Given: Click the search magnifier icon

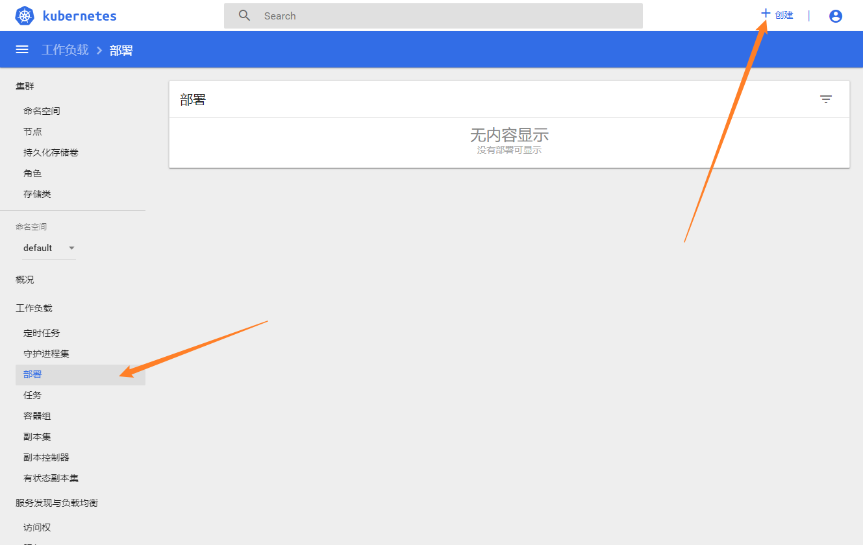Looking at the screenshot, I should pyautogui.click(x=244, y=16).
